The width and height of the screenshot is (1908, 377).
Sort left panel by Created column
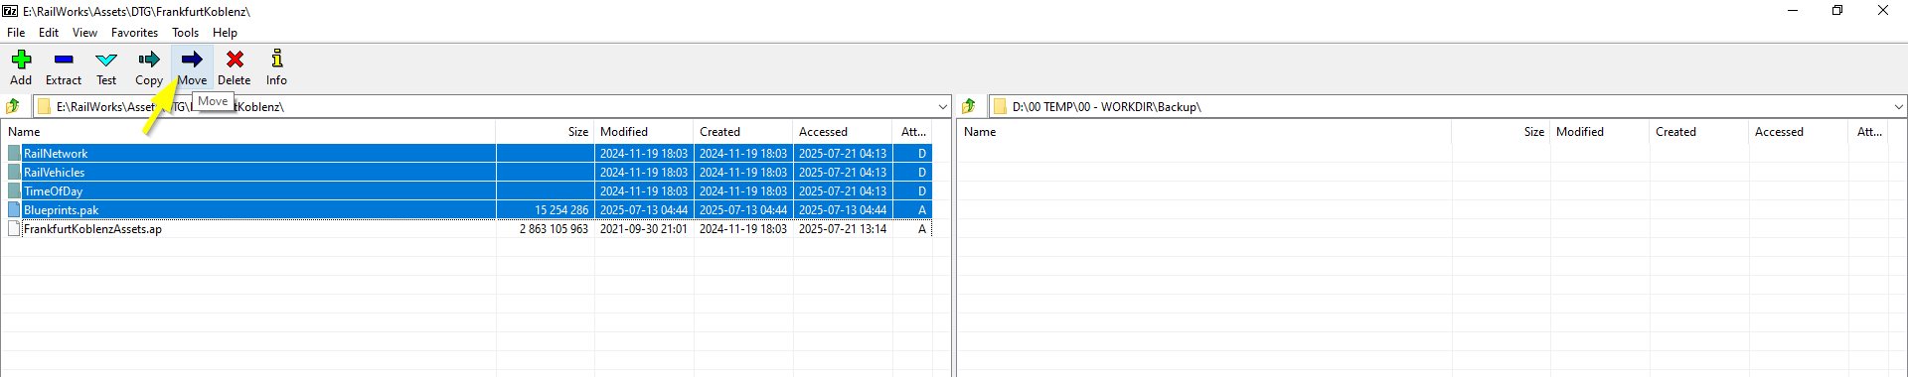[x=743, y=132]
